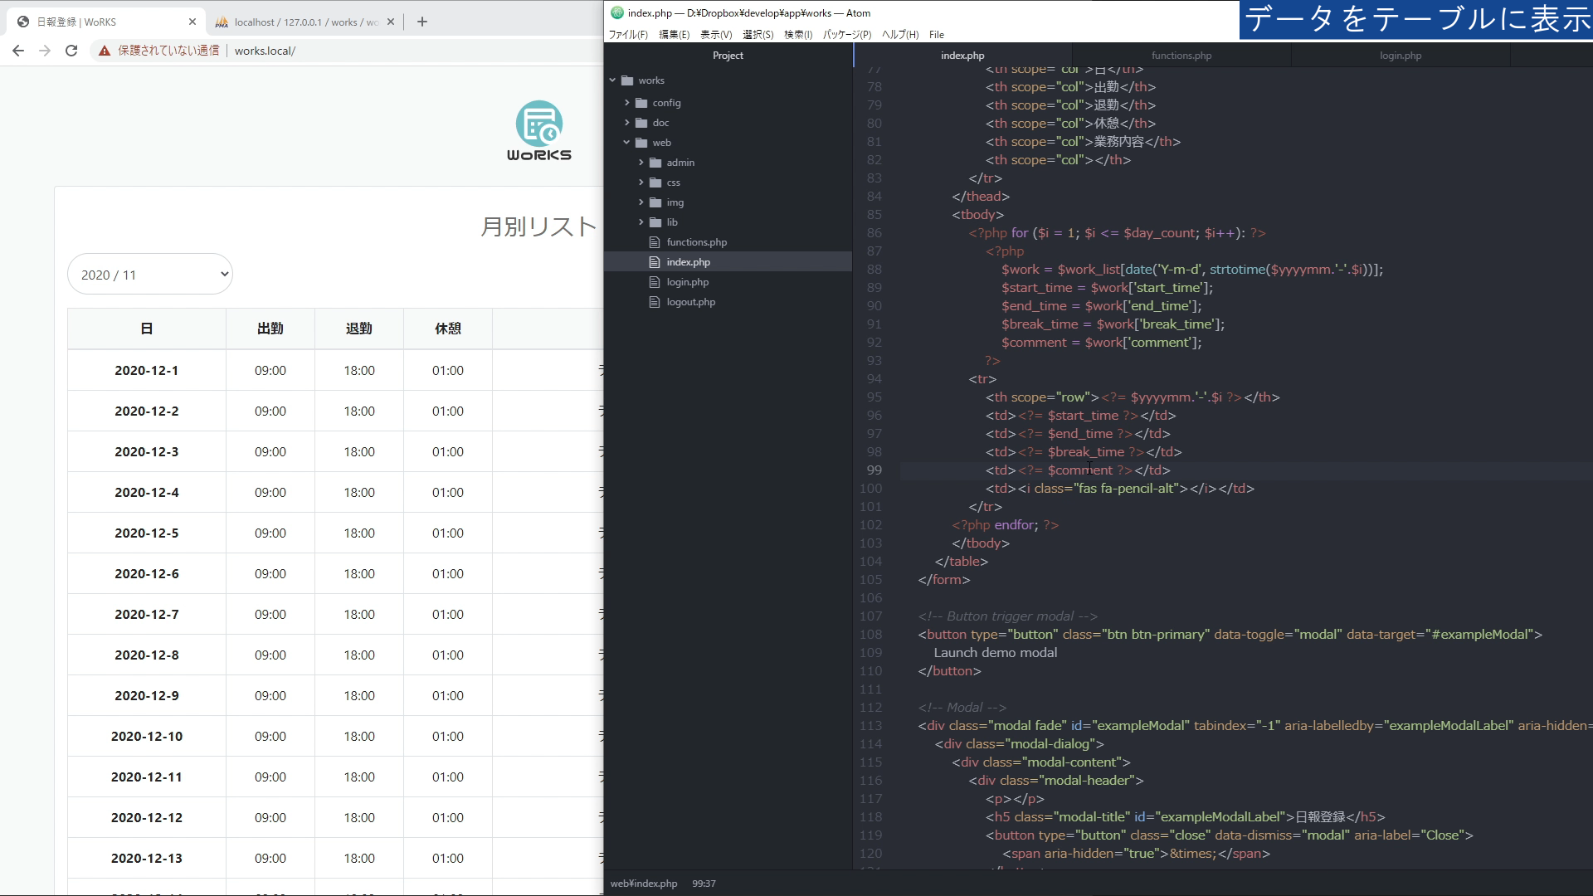Expand the admin folder chevron
The height and width of the screenshot is (896, 1593).
coord(641,163)
